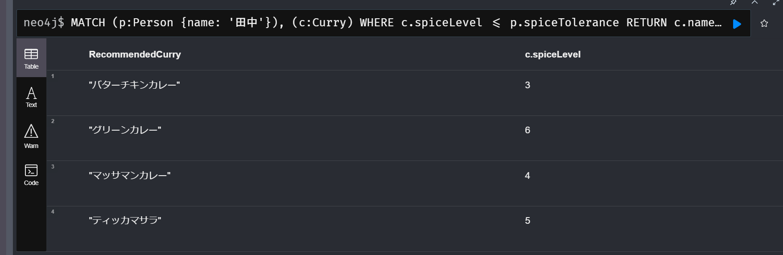This screenshot has height=255, width=783.
Task: Select the "グリーンカレー" result cell
Action: click(x=125, y=130)
